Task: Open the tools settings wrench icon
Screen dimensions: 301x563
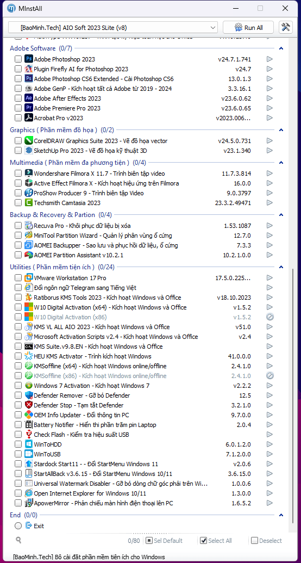Action: [x=286, y=27]
